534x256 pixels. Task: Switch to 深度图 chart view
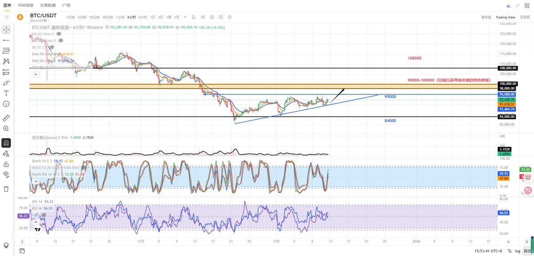[526, 17]
